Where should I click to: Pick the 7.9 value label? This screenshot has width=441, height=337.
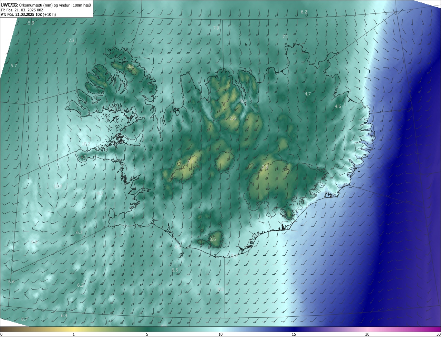point(216,28)
